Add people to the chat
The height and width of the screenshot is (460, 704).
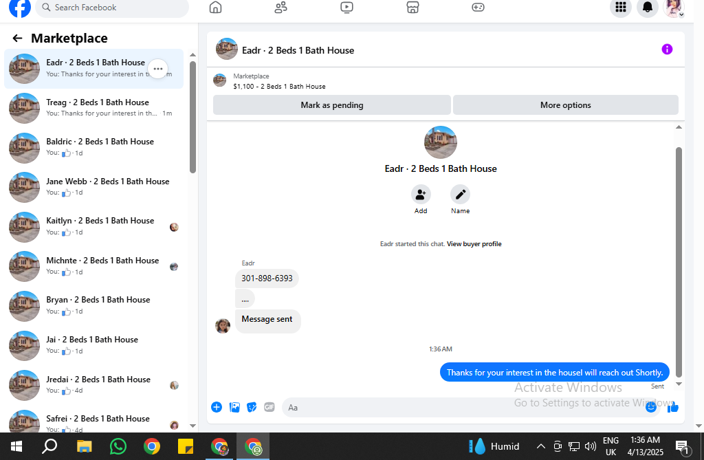(x=421, y=195)
